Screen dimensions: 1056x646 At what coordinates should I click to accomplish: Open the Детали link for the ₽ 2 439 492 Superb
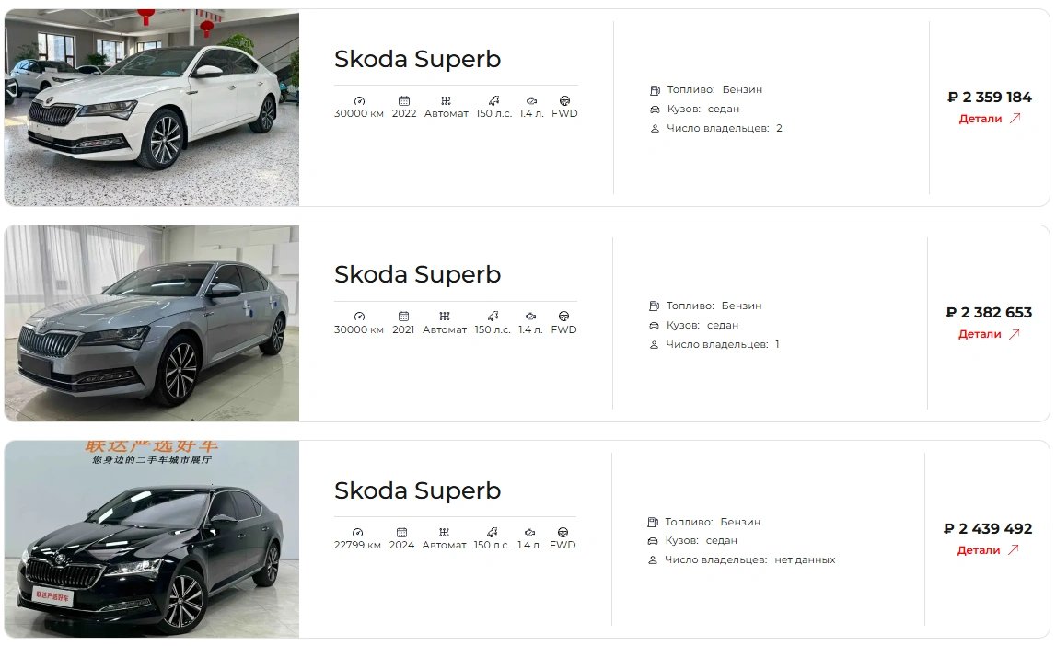click(979, 550)
